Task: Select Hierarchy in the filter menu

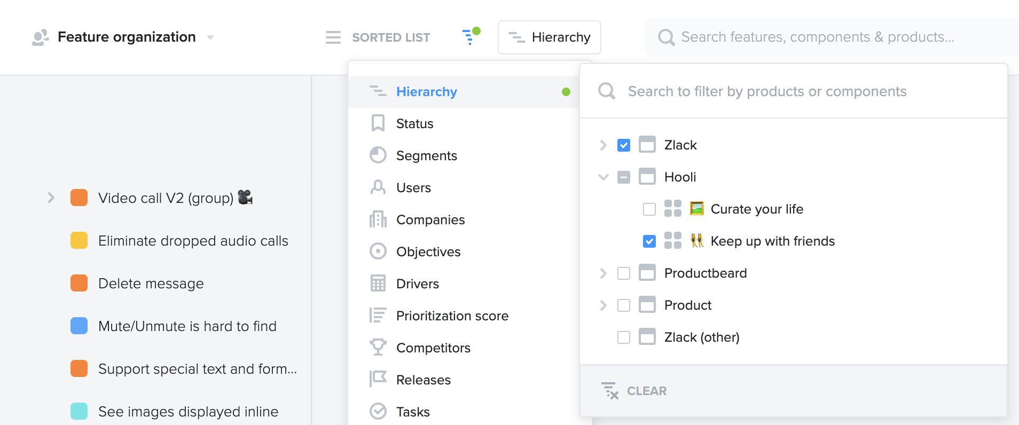Action: (464, 92)
